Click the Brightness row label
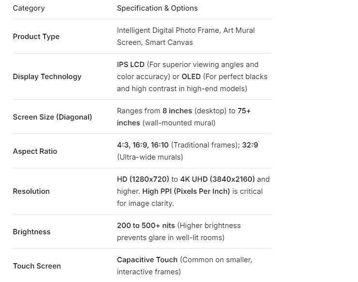This screenshot has width=358, height=282. point(31,232)
